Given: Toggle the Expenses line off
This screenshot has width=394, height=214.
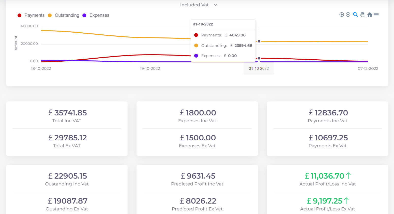Looking at the screenshot, I should 99,15.
